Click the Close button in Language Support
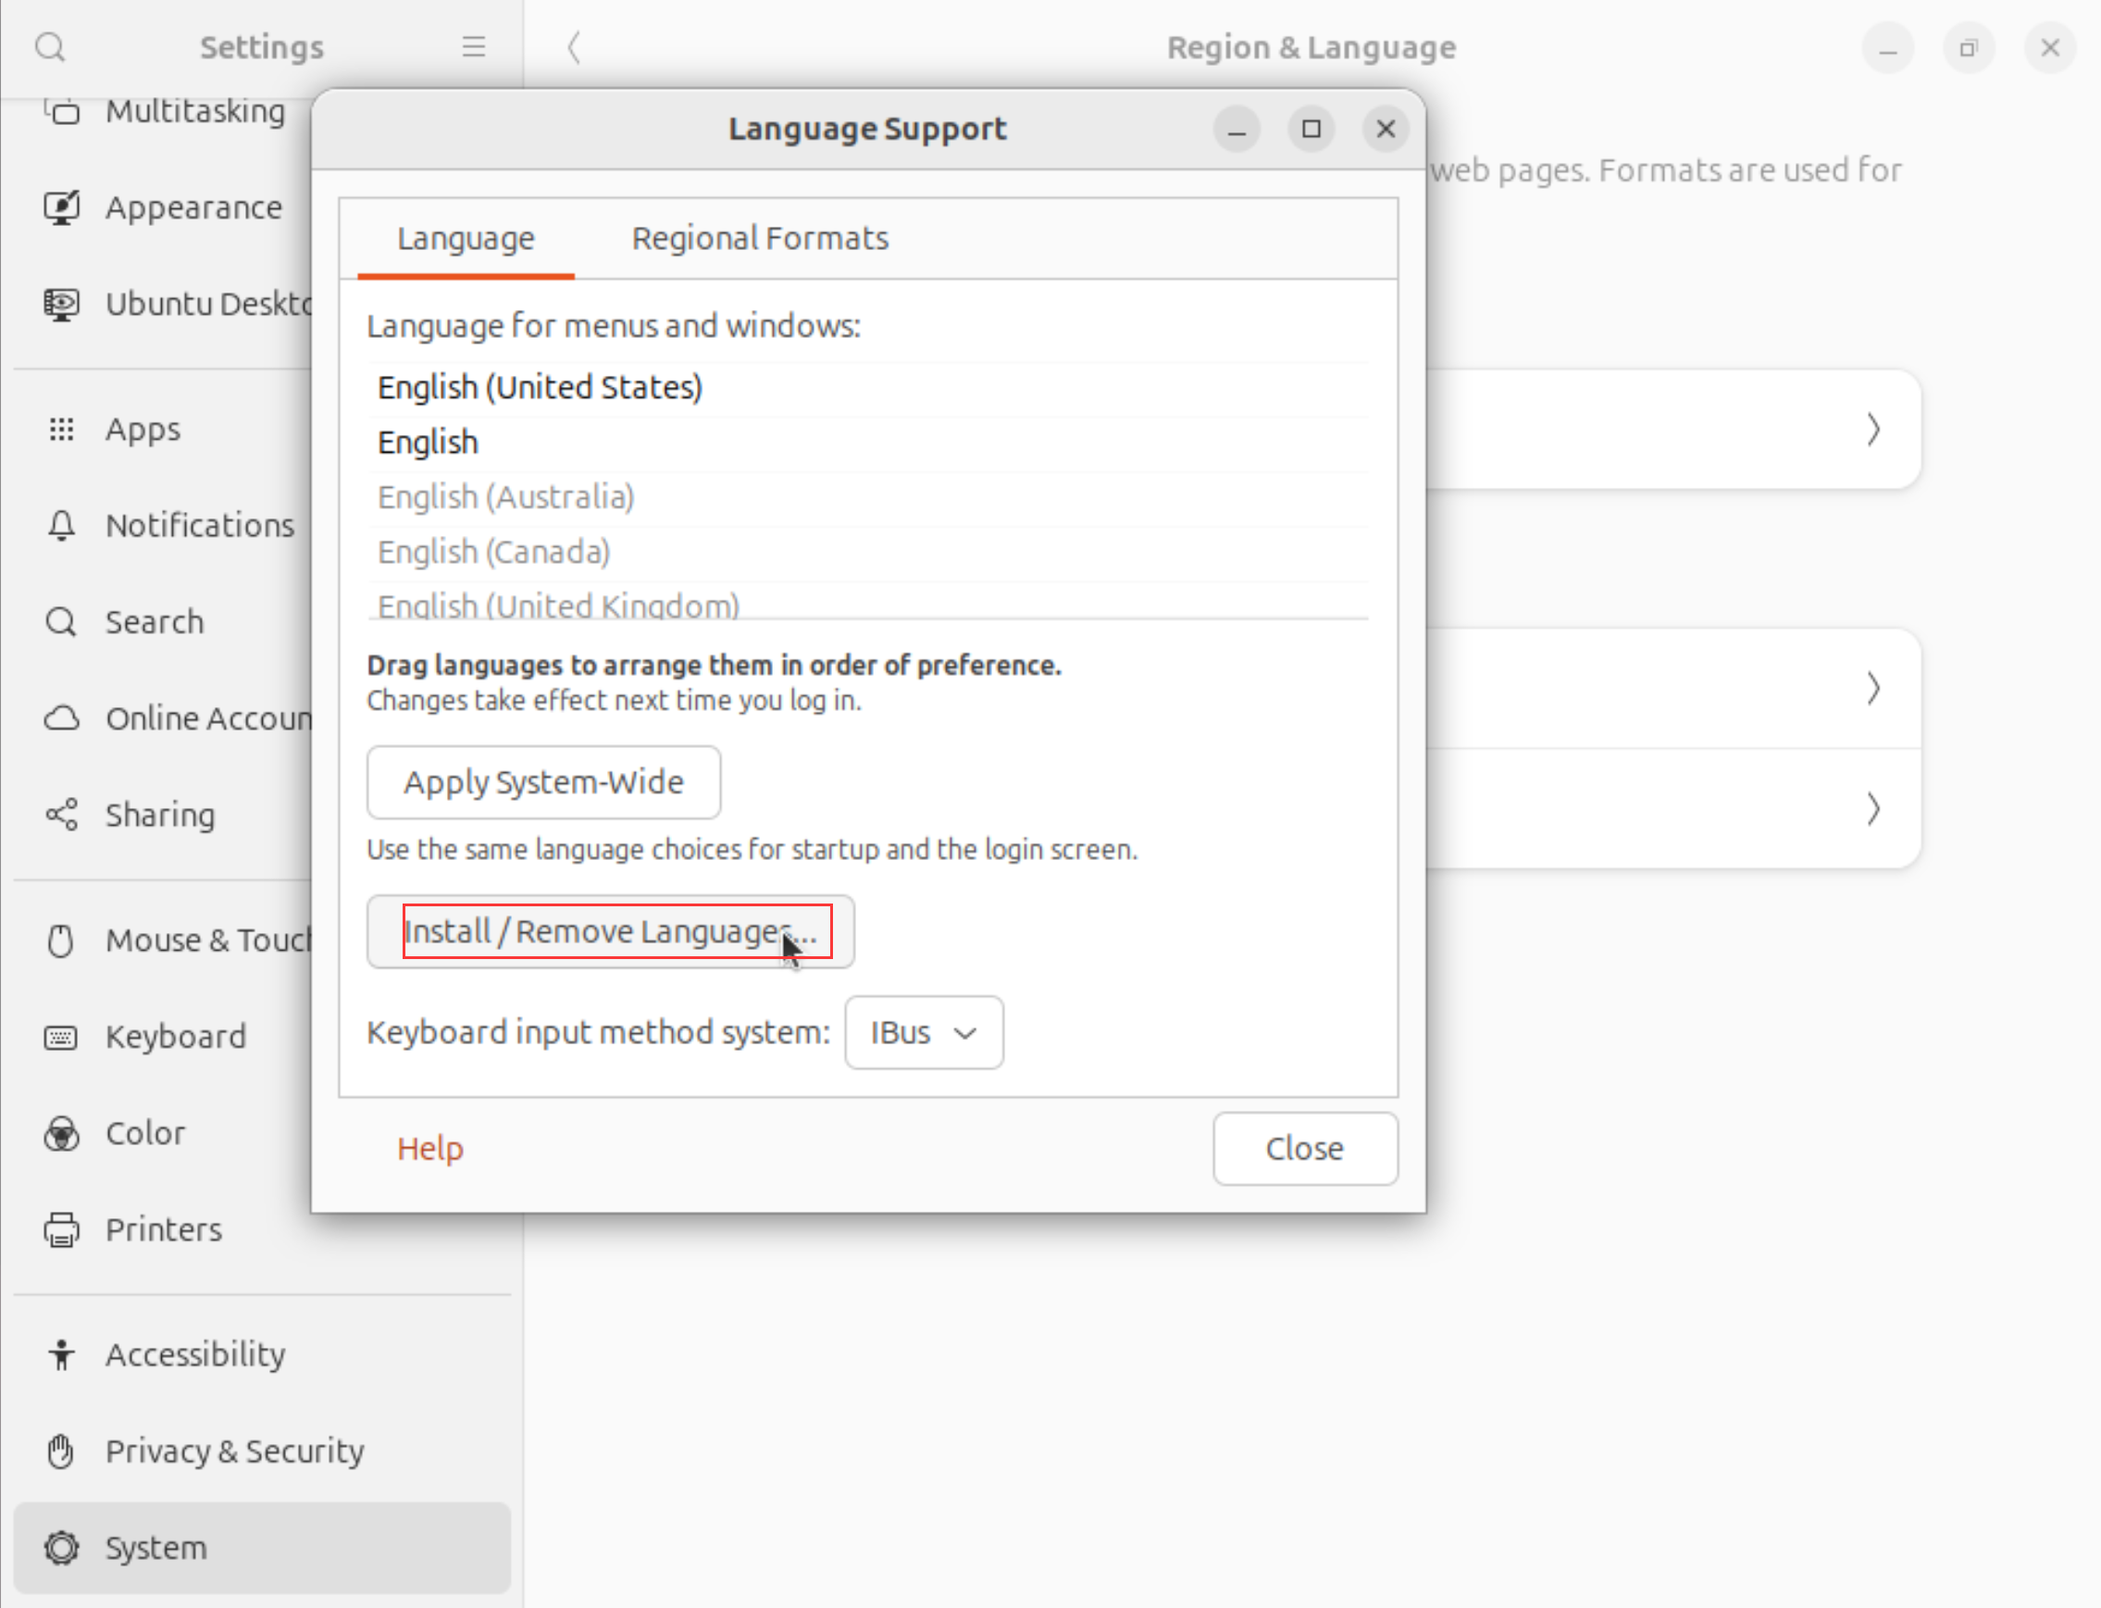The image size is (2101, 1608). [1305, 1149]
